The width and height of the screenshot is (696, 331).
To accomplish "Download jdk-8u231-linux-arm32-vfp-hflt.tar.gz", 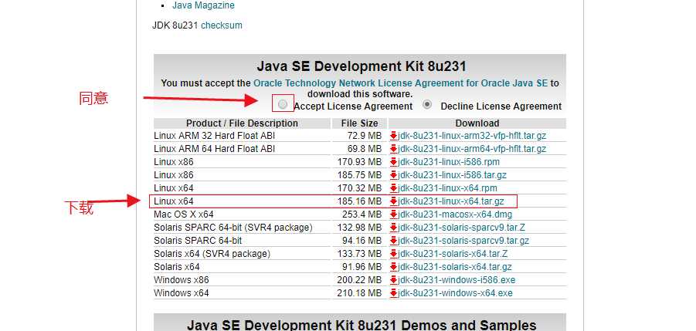I will tap(472, 136).
